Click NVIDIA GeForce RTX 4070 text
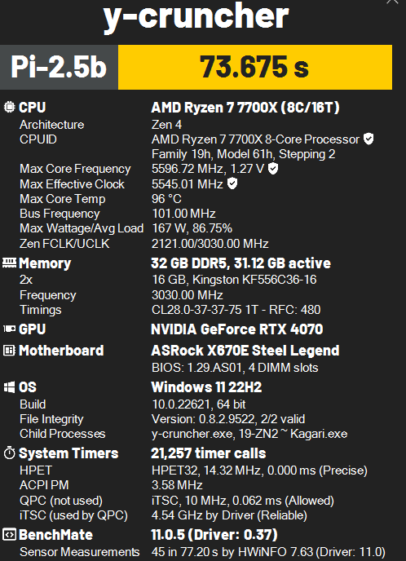Viewport: 406px width, 561px height. (x=236, y=329)
